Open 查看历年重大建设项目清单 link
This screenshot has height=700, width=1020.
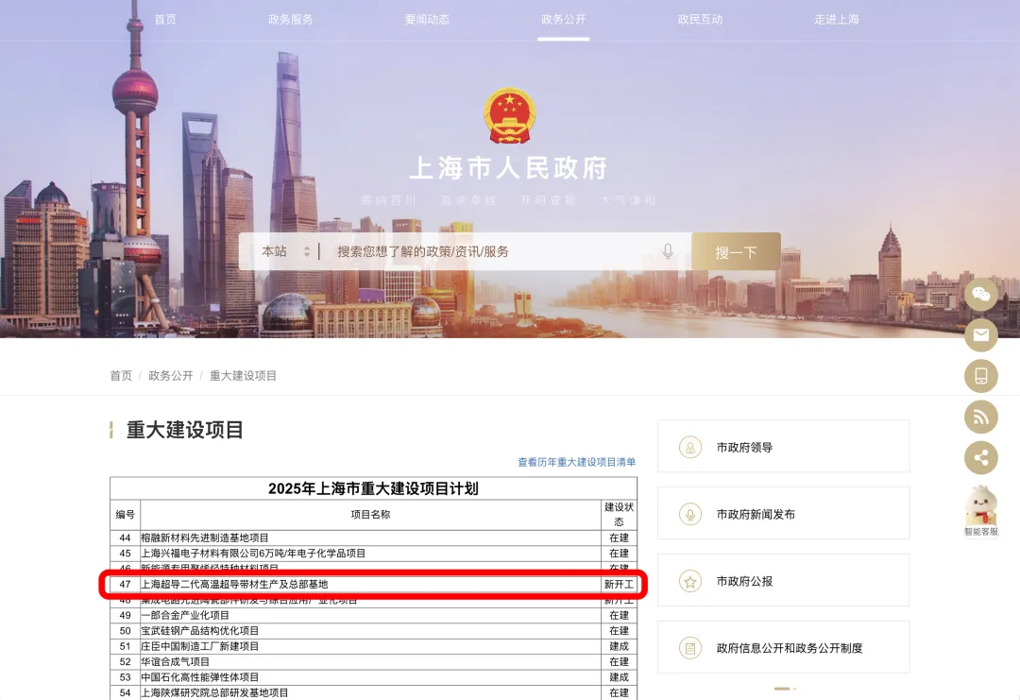pyautogui.click(x=576, y=462)
